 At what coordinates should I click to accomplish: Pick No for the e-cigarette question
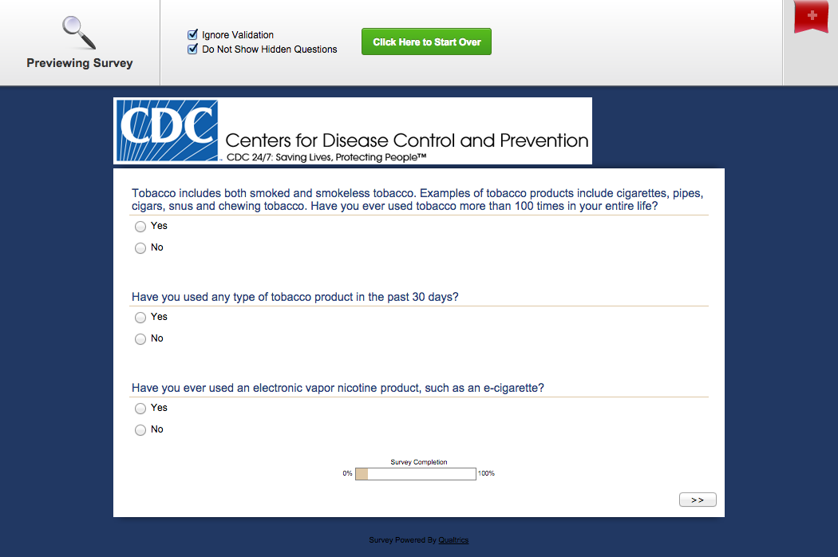click(140, 430)
